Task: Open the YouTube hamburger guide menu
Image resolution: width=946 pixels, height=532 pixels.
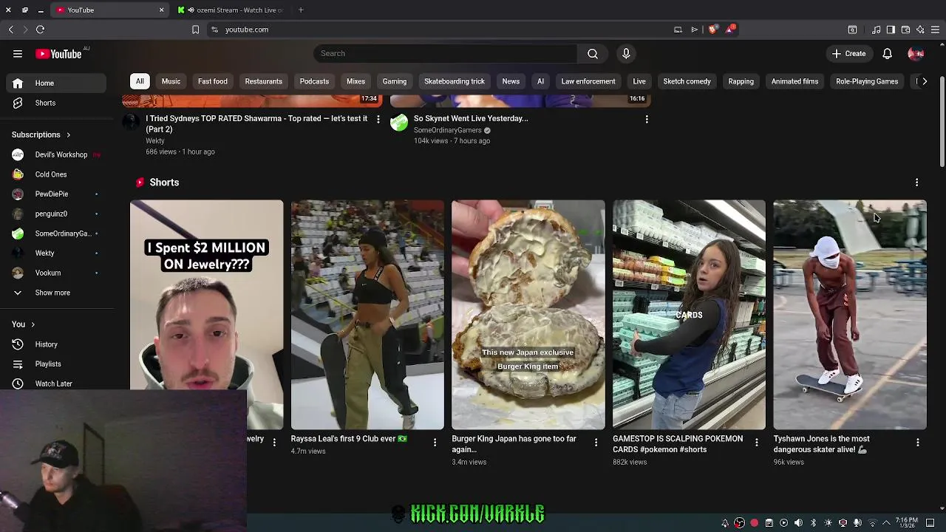Action: [18, 53]
